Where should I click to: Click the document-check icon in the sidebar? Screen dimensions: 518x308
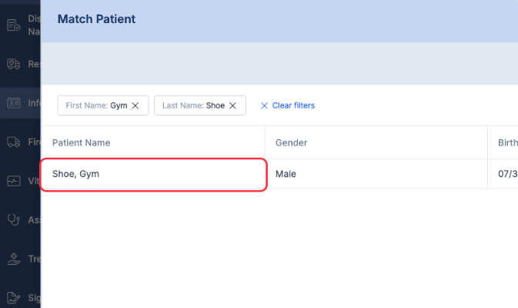pos(14,25)
